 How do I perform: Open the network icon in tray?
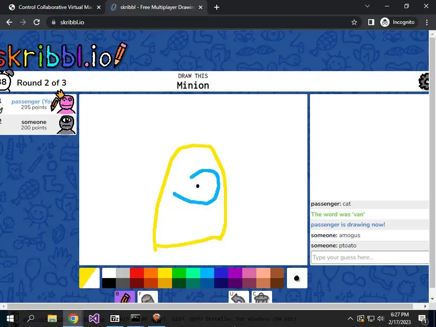371,318
